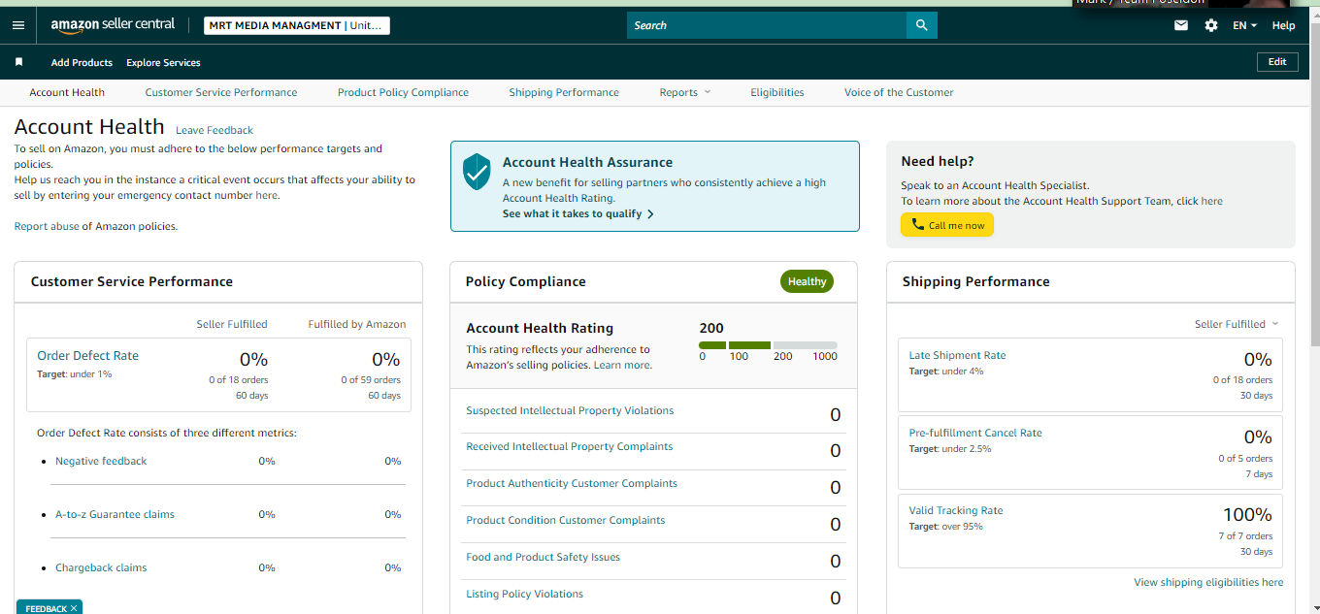
Task: Click the '7 of 7 orders' text
Action: (x=1245, y=535)
